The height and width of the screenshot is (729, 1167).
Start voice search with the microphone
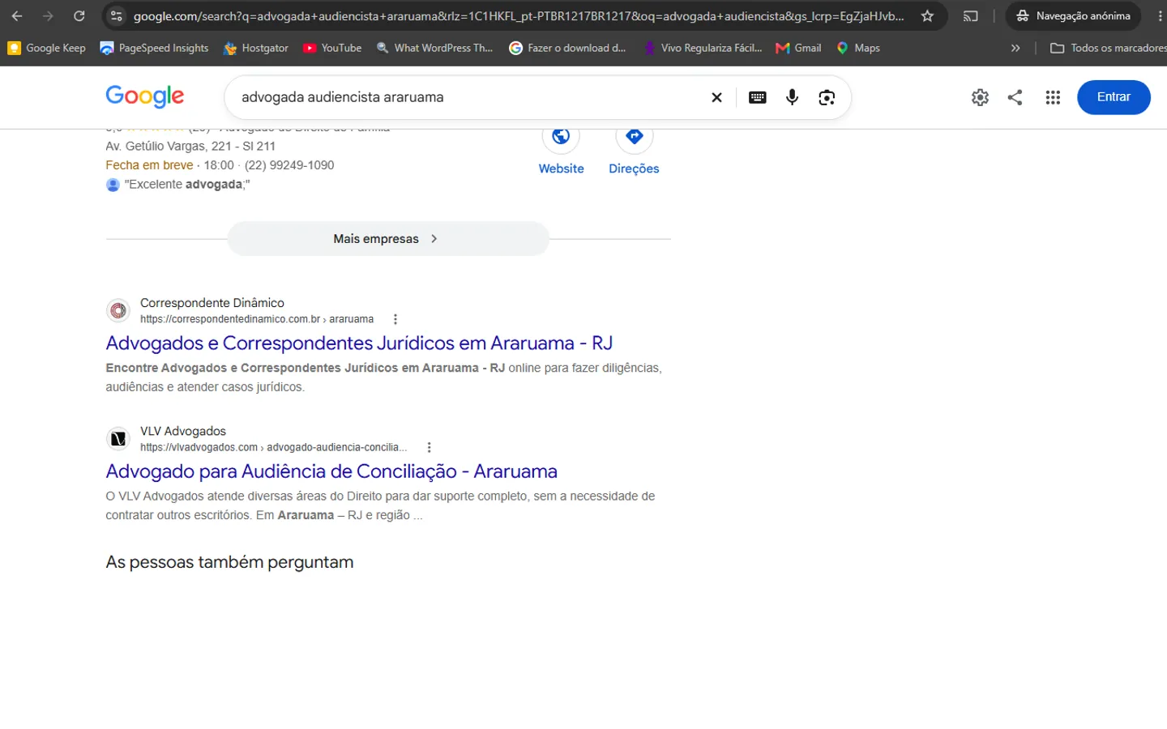pos(792,97)
